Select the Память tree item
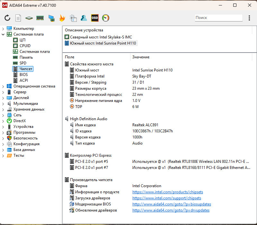Viewport: 257px width, 225px height. (x=26, y=57)
